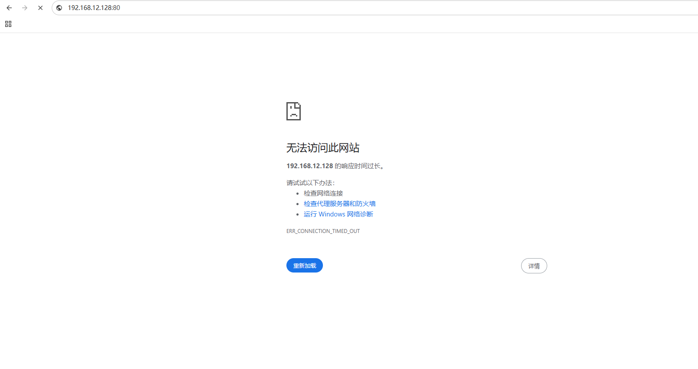The height and width of the screenshot is (369, 698).
Task: Click the browser forward arrow
Action: point(25,8)
